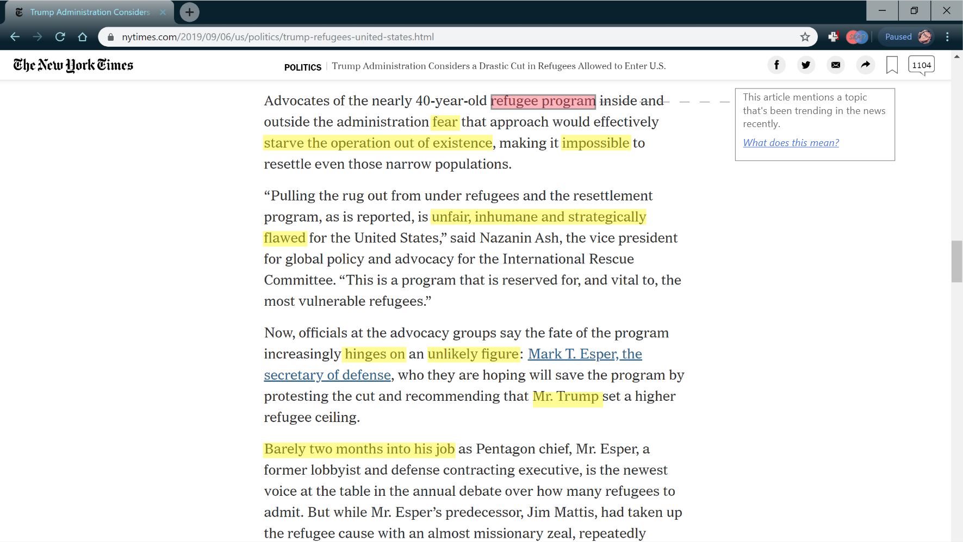This screenshot has width=963, height=542.
Task: Open the 1104 comments bubble
Action: (922, 66)
